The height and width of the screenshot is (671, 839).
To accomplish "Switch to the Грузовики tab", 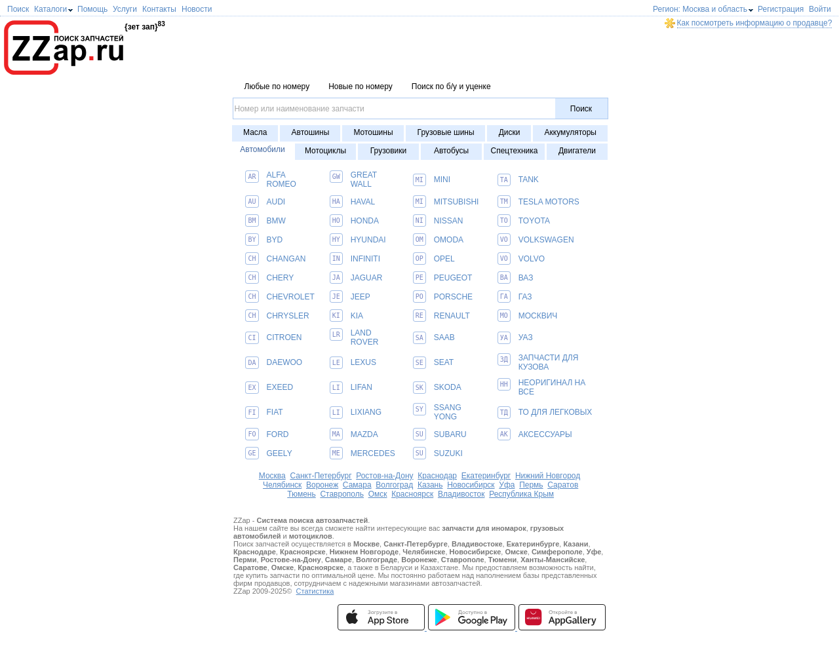I will 388,151.
